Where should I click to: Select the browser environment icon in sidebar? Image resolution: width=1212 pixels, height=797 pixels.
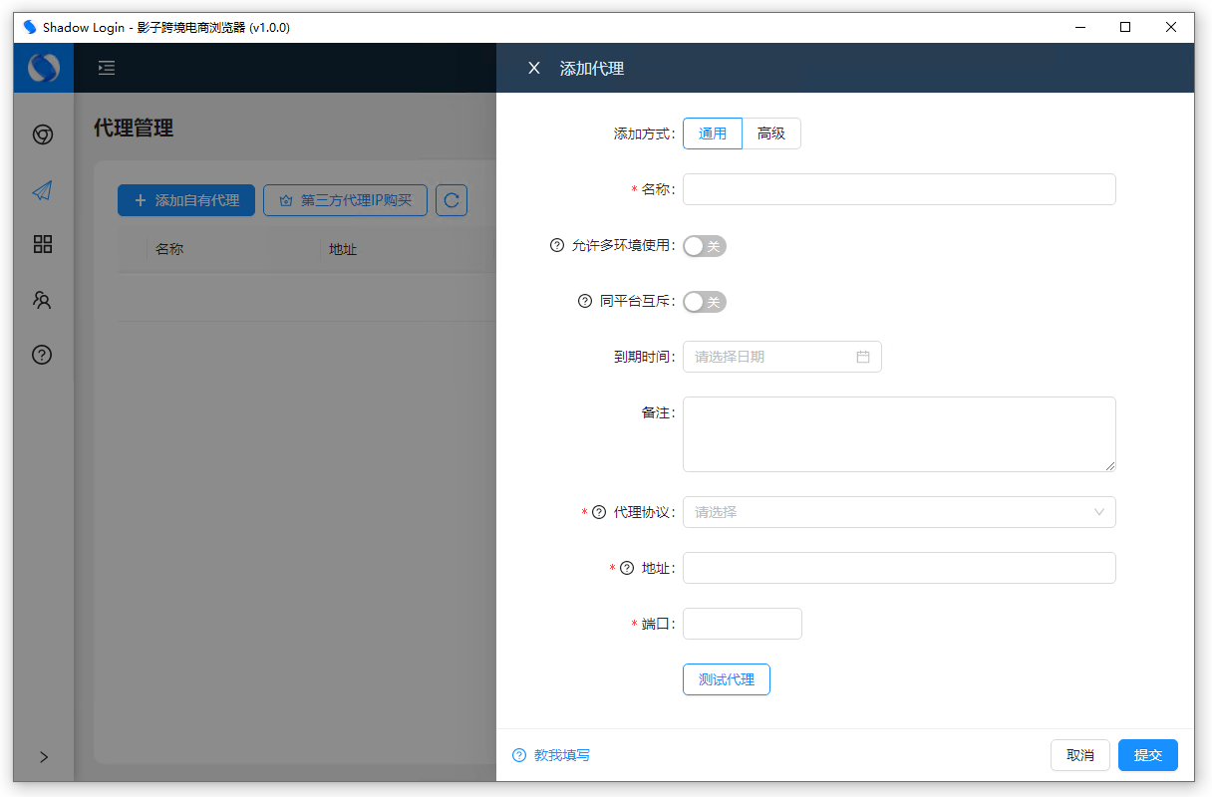[x=42, y=133]
